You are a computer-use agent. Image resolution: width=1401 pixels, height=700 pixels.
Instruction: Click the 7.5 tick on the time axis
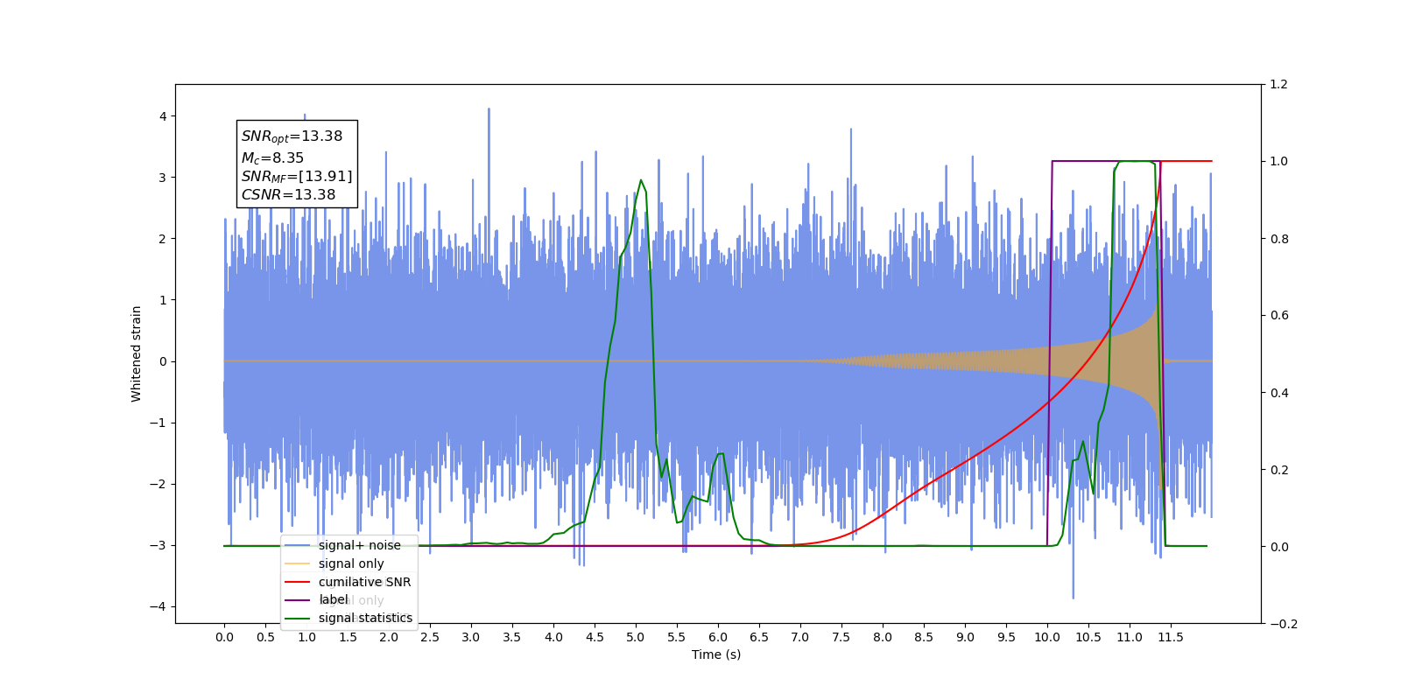point(841,637)
